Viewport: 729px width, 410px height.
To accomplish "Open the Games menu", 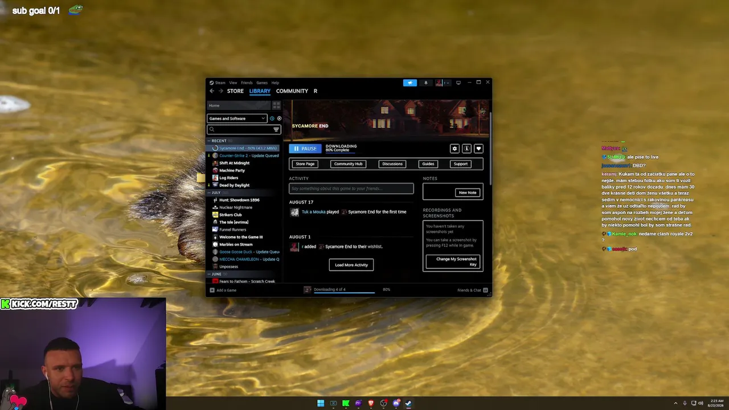I will [262, 83].
